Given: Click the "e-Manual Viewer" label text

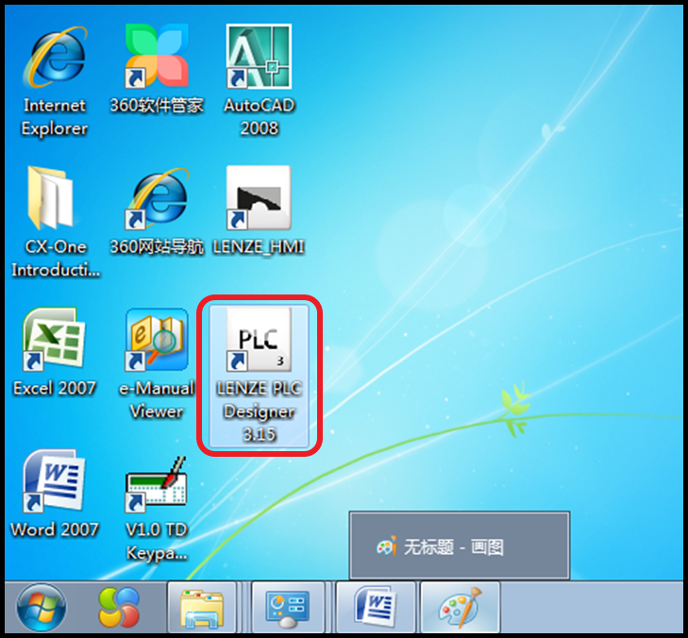Looking at the screenshot, I should click(157, 400).
